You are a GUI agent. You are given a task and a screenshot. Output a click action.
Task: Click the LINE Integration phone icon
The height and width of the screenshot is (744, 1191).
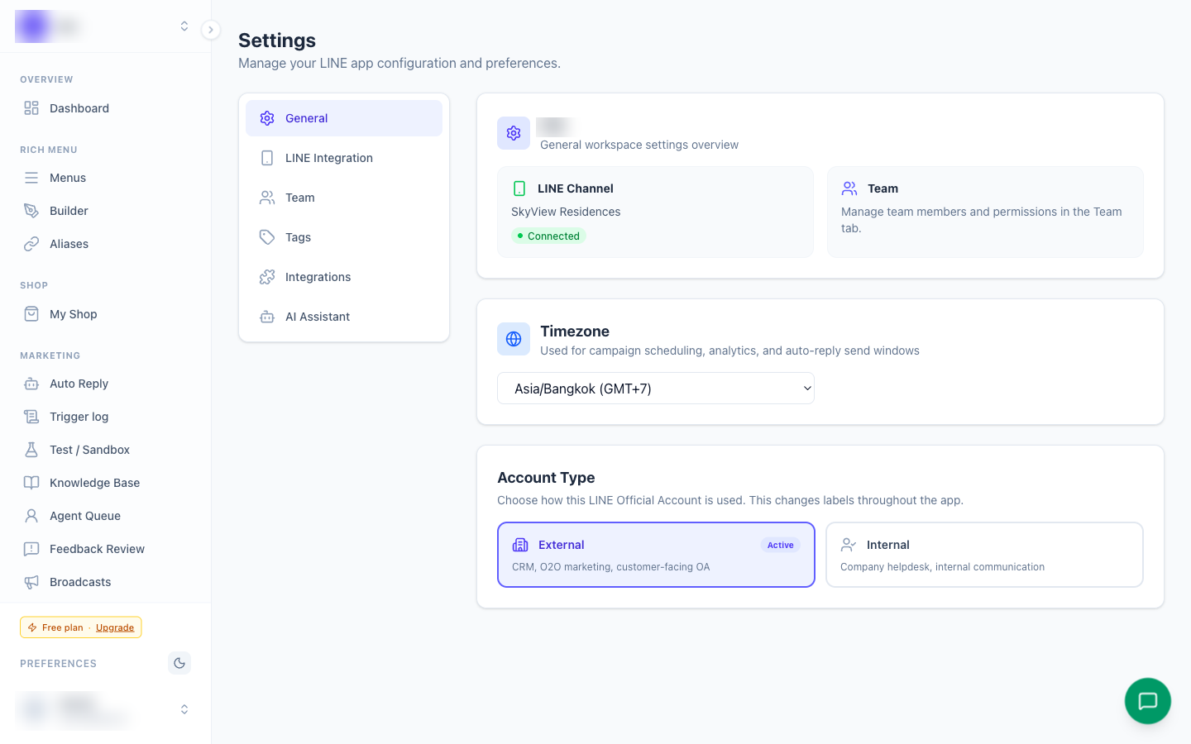(267, 158)
